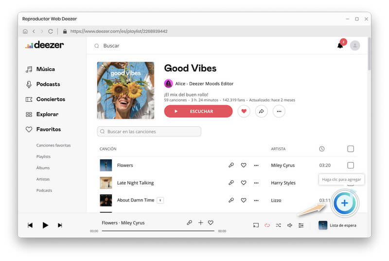Open more options for About Damn Time
This screenshot has height=261, width=389.
256,201
